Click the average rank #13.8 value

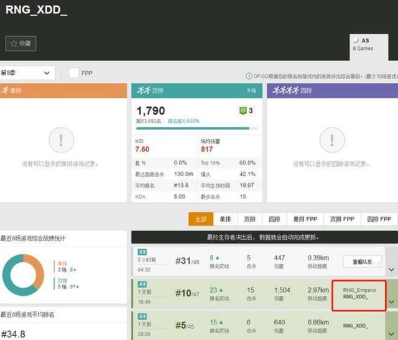tap(181, 185)
